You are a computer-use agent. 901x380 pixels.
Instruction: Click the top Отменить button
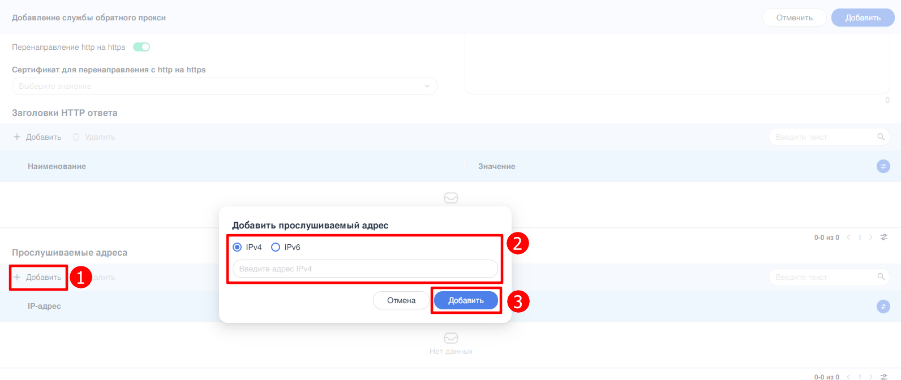pos(794,18)
